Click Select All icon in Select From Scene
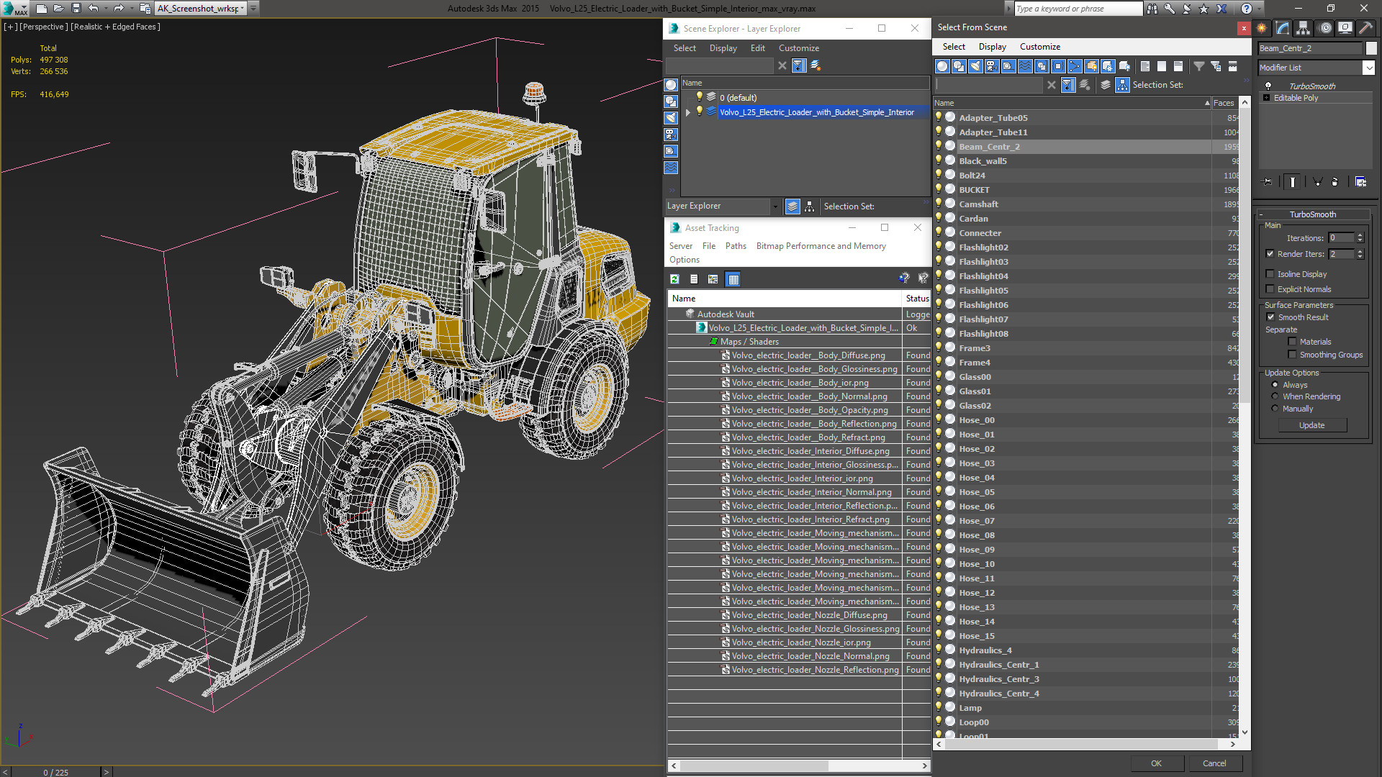The height and width of the screenshot is (777, 1382). tap(1145, 66)
